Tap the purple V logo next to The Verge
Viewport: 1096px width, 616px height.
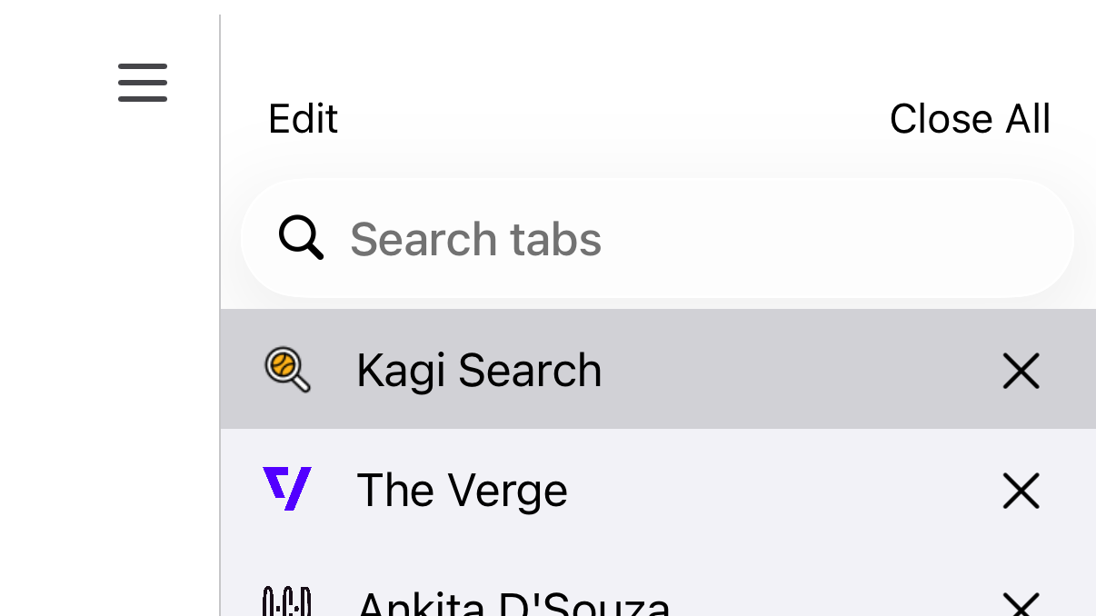(x=288, y=489)
